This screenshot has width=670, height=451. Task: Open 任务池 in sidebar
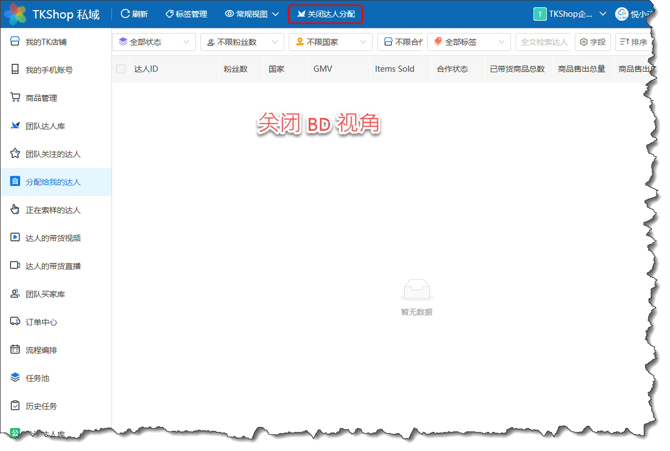point(55,378)
